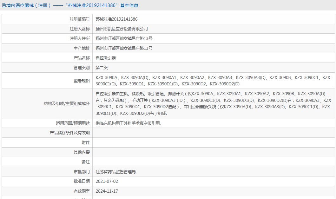Select expiry date 2024-11-17
The height and width of the screenshot is (199, 336).
pyautogui.click(x=107, y=191)
